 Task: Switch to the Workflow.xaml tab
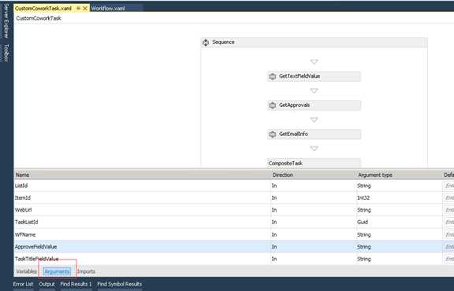(x=108, y=9)
